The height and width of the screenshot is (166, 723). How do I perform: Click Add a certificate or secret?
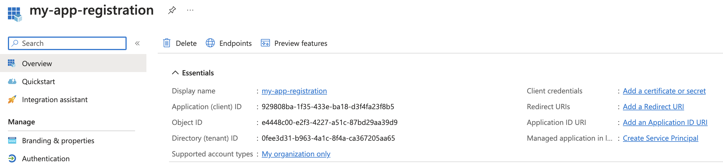[664, 91]
